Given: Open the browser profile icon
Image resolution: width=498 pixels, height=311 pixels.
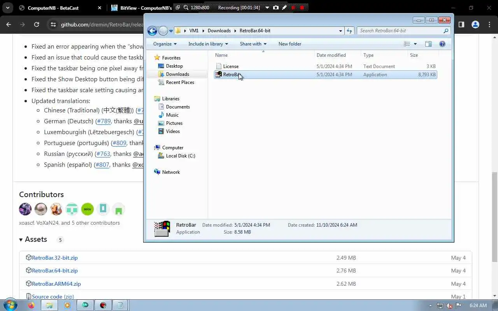Looking at the screenshot, I should (475, 24).
